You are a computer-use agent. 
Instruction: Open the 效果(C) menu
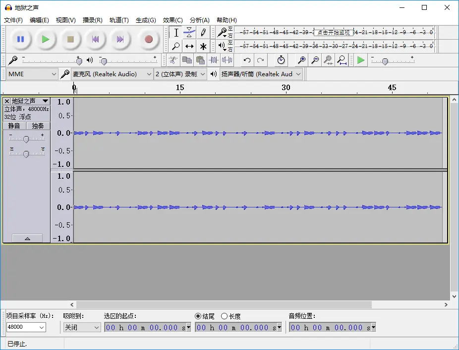[x=172, y=20]
